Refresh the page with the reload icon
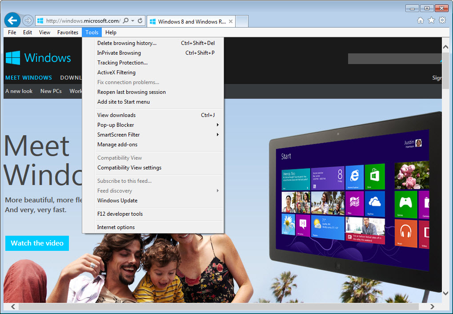Screen dimensions: 453x314 [140, 21]
